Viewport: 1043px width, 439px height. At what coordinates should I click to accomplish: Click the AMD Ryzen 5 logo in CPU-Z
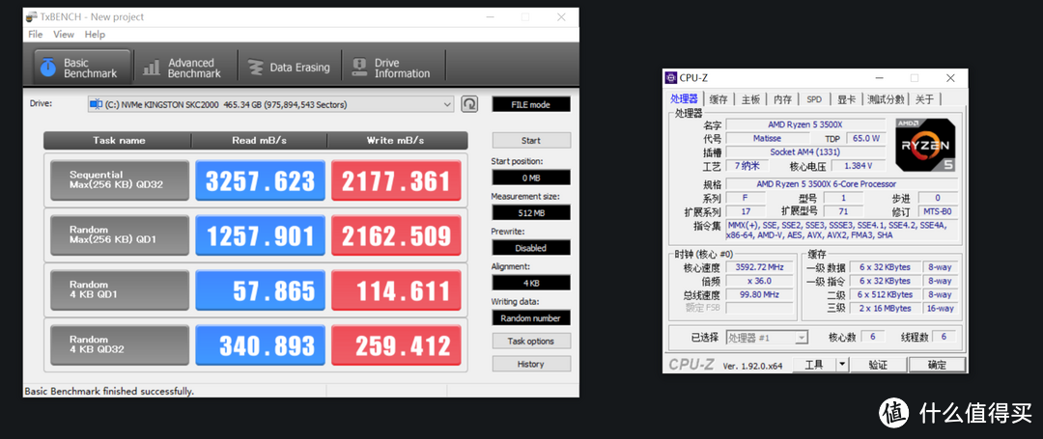click(925, 145)
